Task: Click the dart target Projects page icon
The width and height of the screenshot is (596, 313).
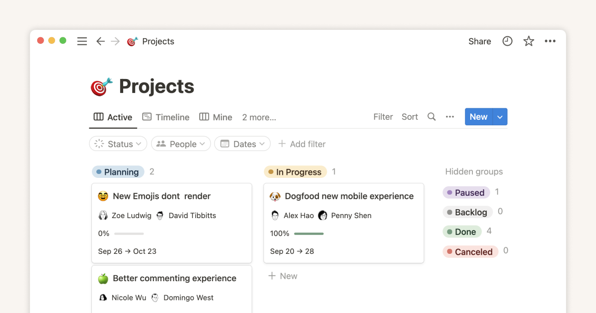Action: [x=132, y=41]
